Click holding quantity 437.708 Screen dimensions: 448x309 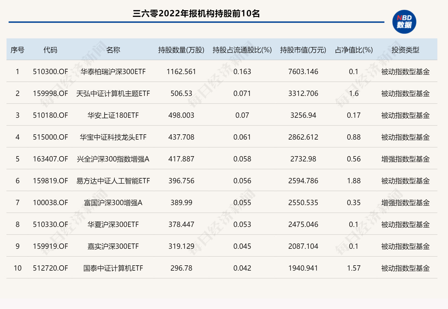tap(181, 137)
